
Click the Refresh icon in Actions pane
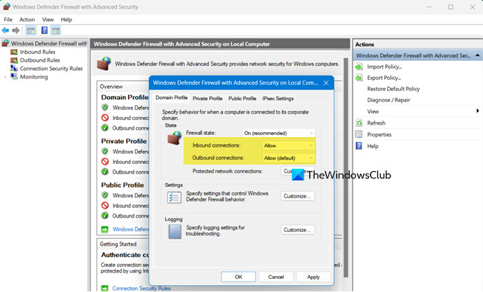point(359,123)
